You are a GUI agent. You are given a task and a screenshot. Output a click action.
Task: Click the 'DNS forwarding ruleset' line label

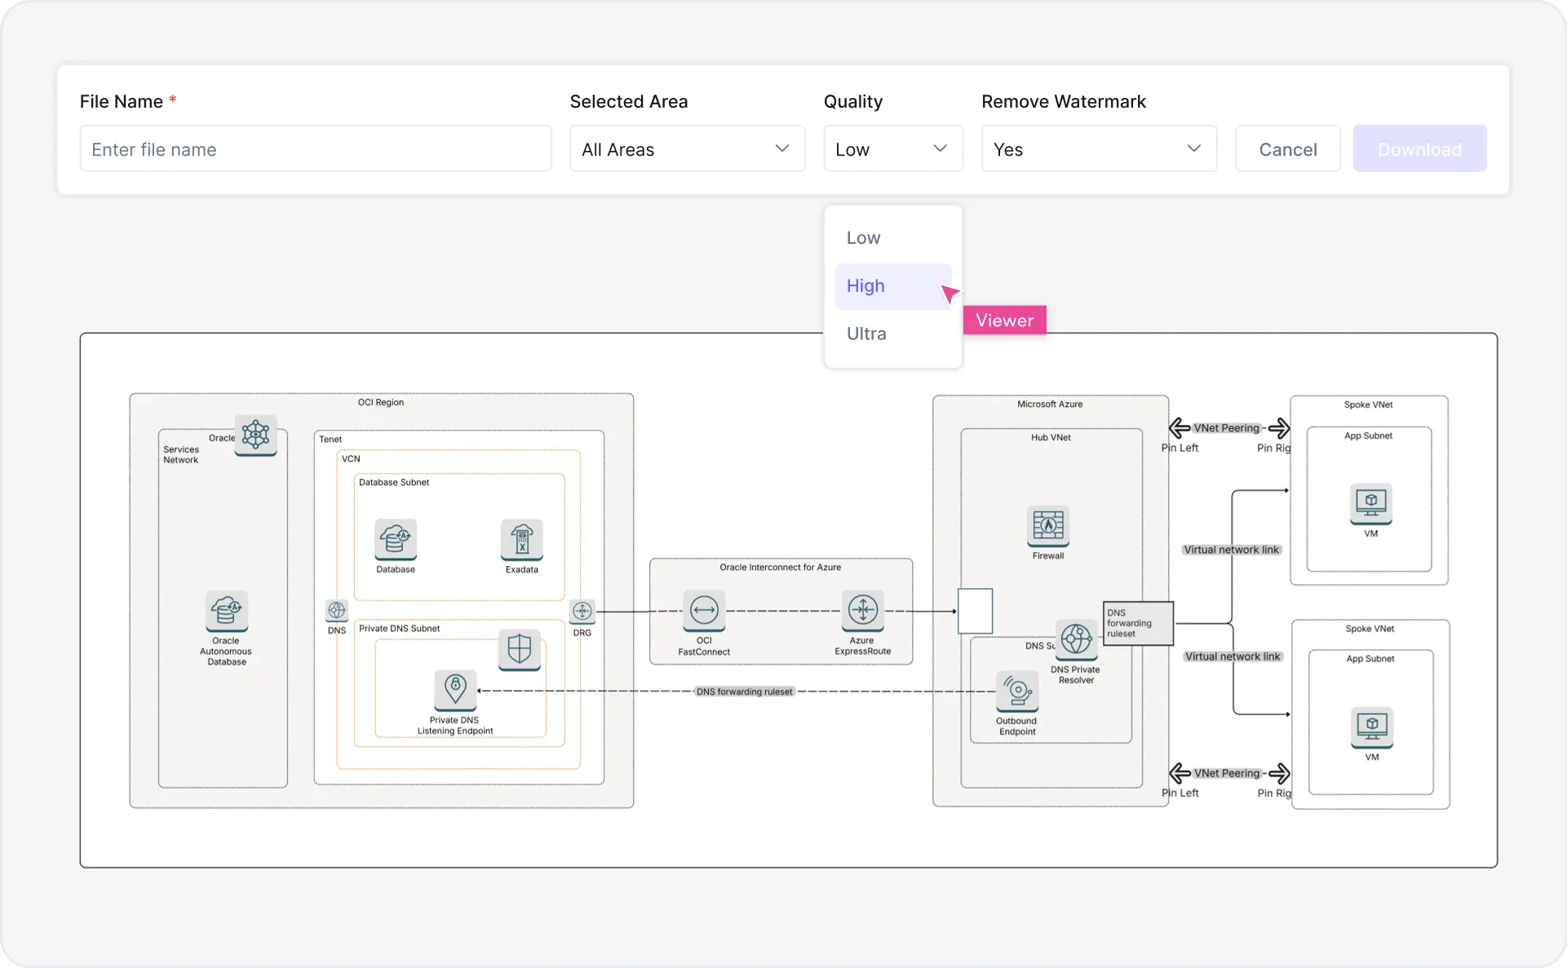[744, 692]
